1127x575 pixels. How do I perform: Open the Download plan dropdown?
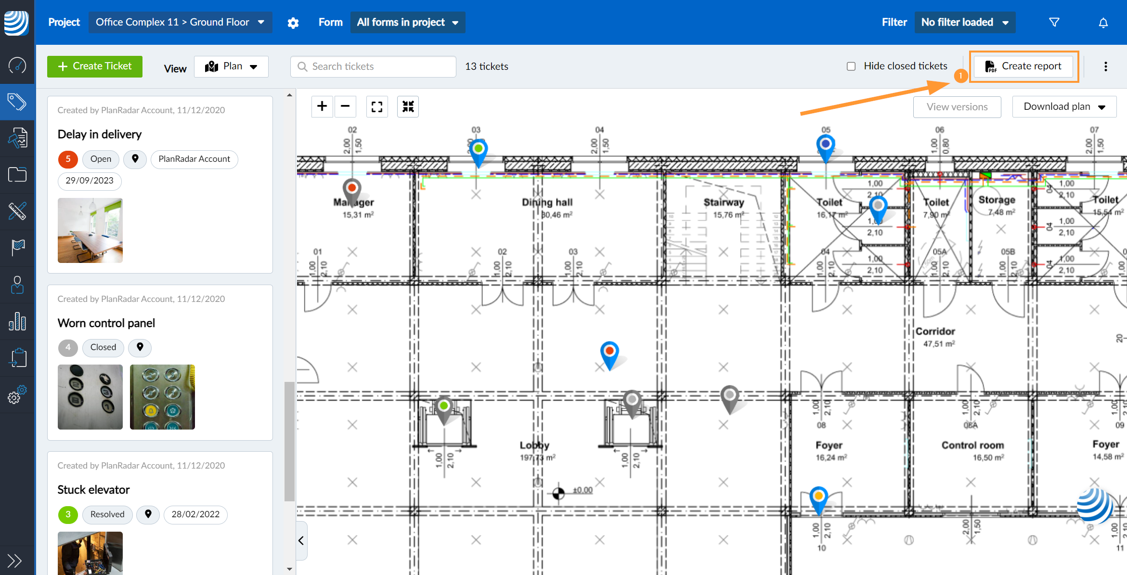point(1064,106)
